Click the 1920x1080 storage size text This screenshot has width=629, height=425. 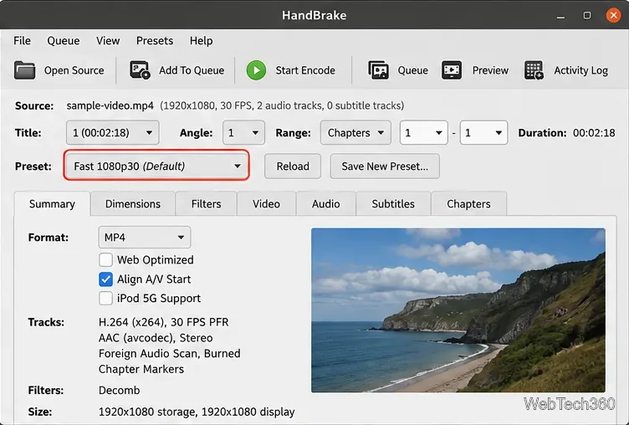pyautogui.click(x=147, y=412)
